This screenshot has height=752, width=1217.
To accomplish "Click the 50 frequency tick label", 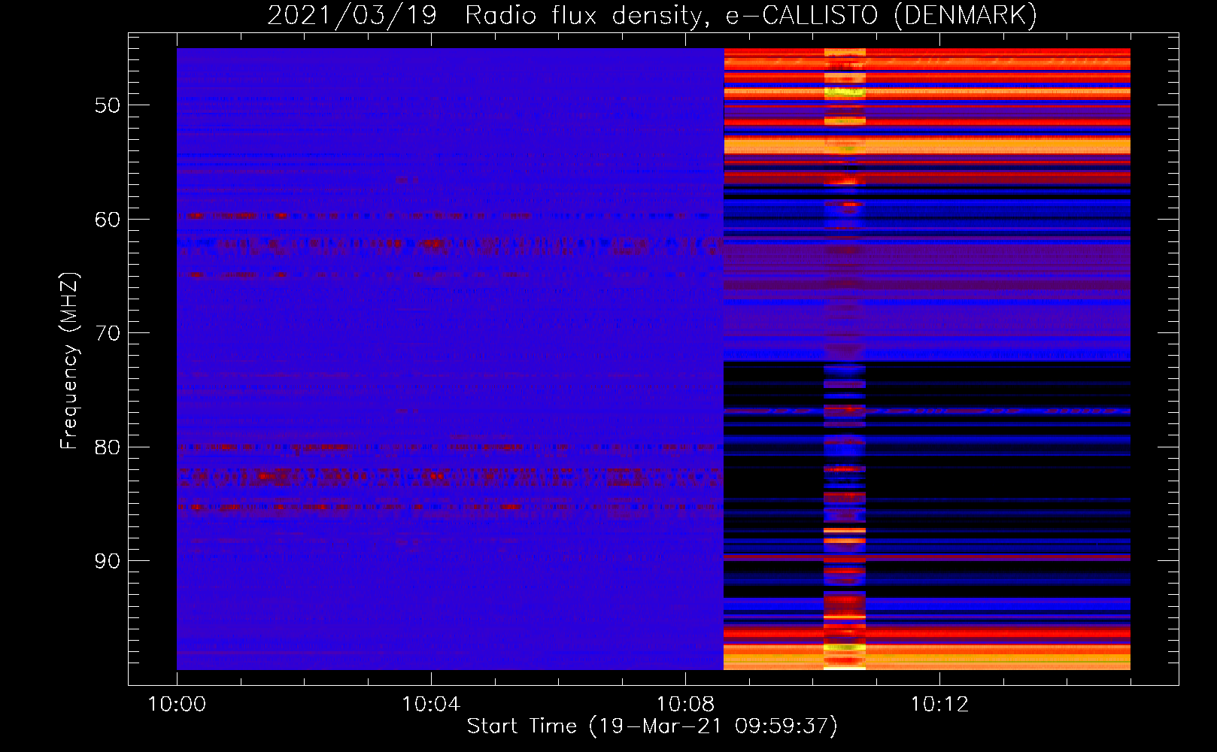I will point(108,105).
